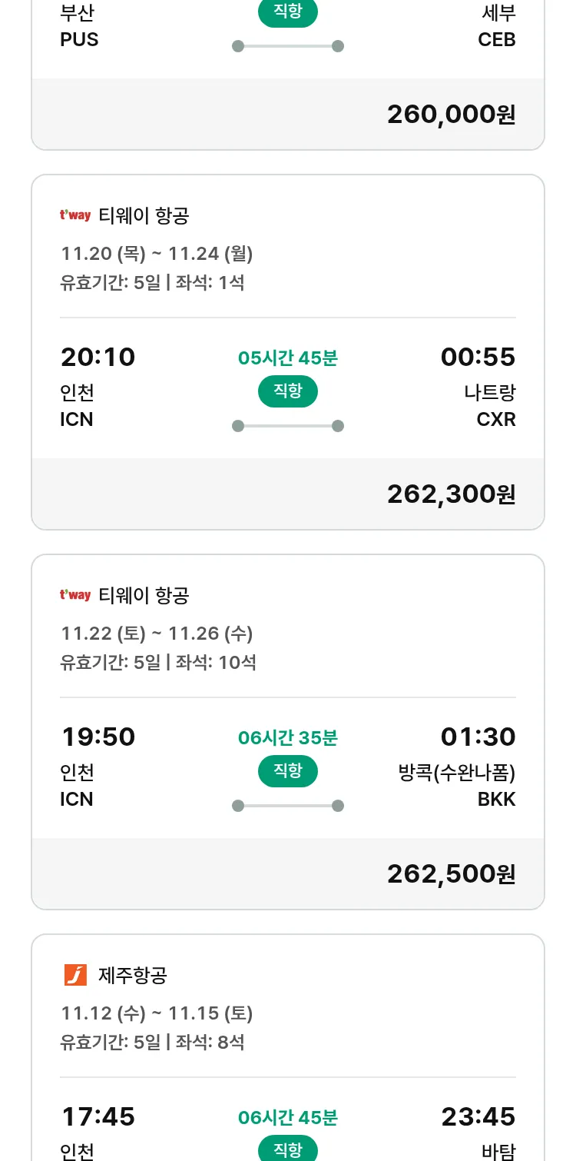Screen dimensions: 576x1161
Task: Tap the 05시간 45분 flight duration
Action: (288, 358)
